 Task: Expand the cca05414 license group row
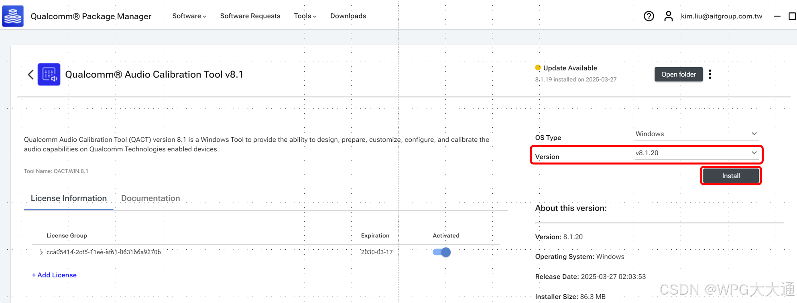point(41,252)
